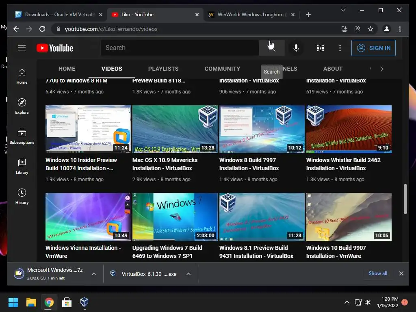Image resolution: width=416 pixels, height=312 pixels.
Task: Open Mac OS X 10.9 Mavericks Installation title
Action: coord(165,164)
